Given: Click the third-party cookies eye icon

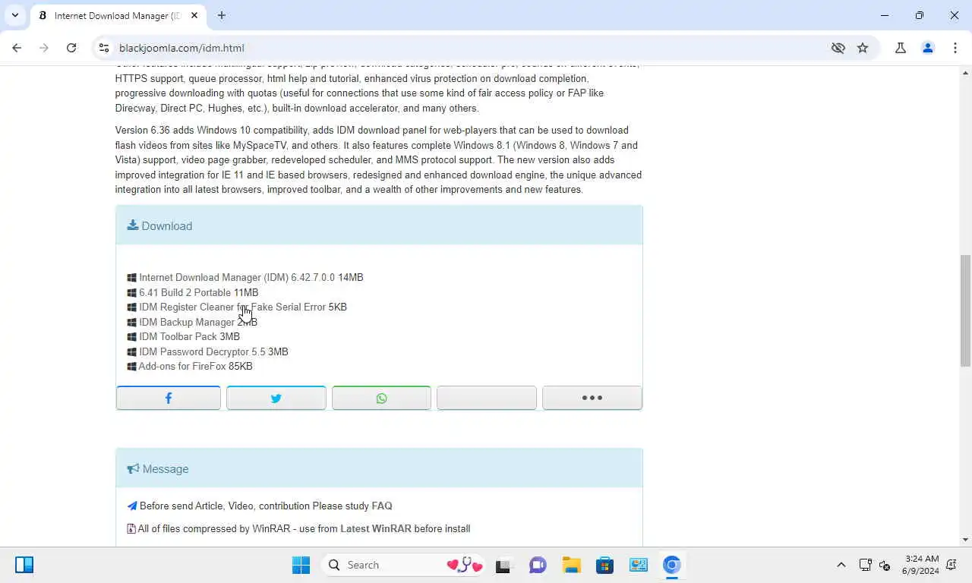Looking at the screenshot, I should [x=838, y=48].
